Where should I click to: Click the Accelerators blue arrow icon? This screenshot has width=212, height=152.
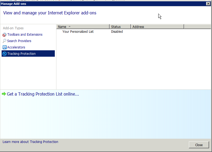pyautogui.click(x=4, y=47)
